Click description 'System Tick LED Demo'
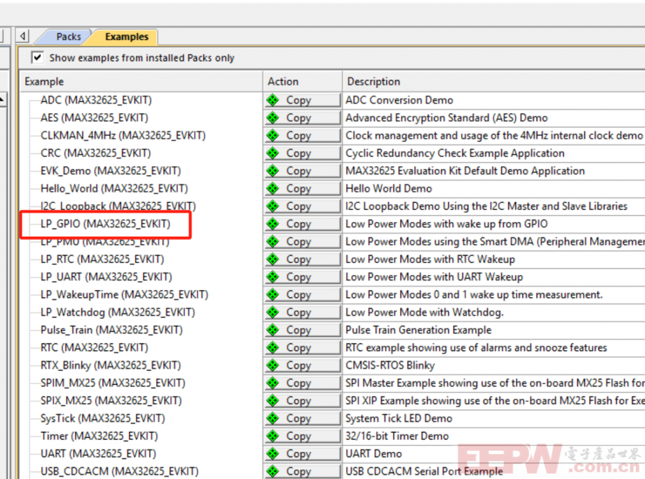This screenshot has height=479, width=645. tap(399, 418)
